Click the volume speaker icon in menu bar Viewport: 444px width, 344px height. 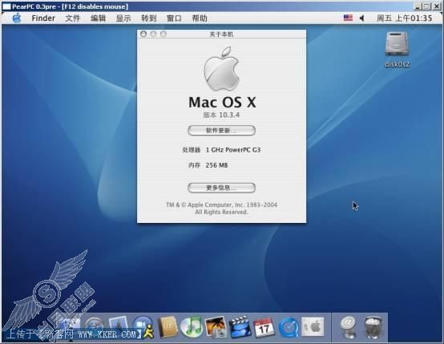click(361, 18)
